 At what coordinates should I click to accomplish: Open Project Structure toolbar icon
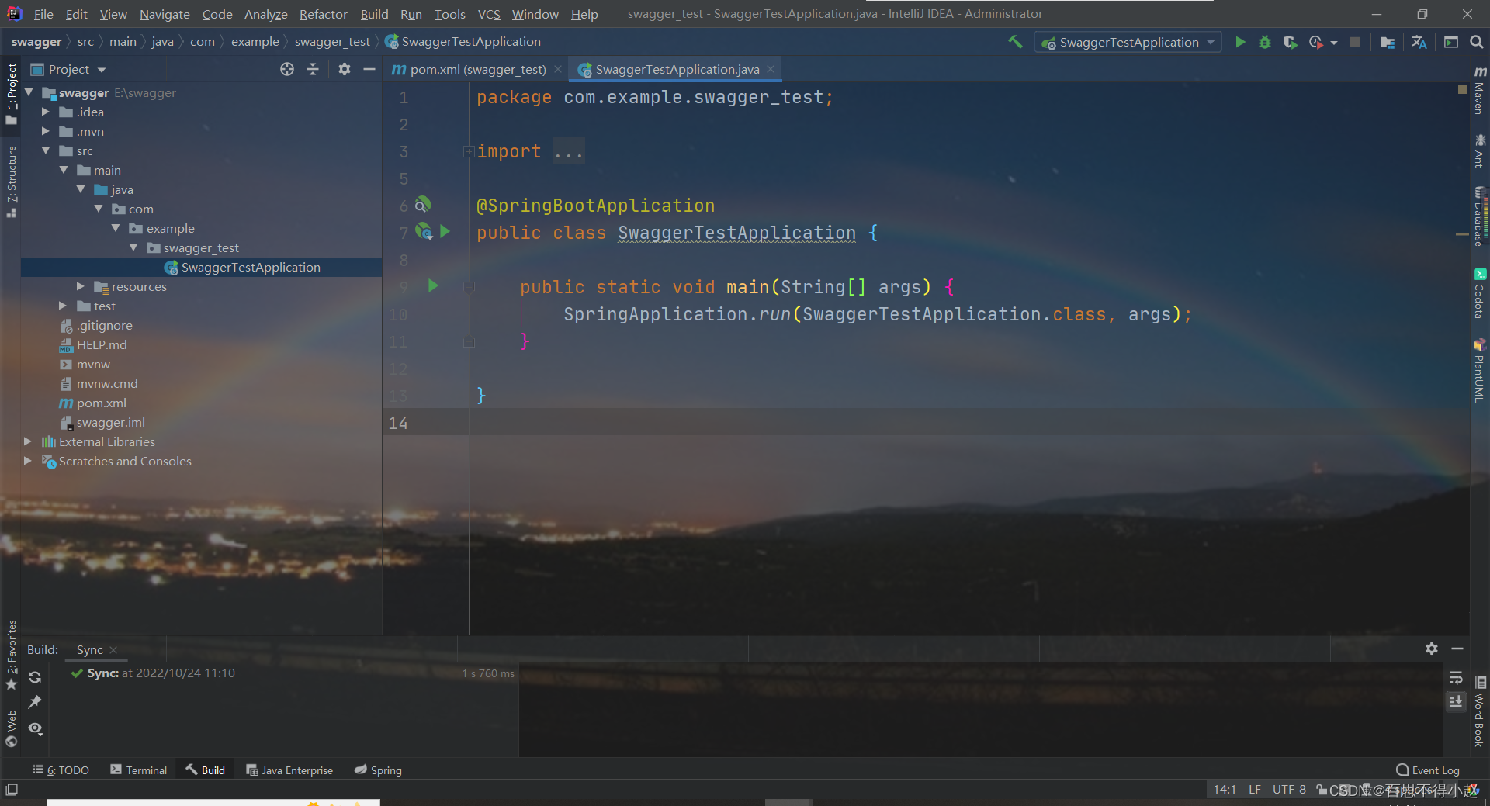point(1388,42)
